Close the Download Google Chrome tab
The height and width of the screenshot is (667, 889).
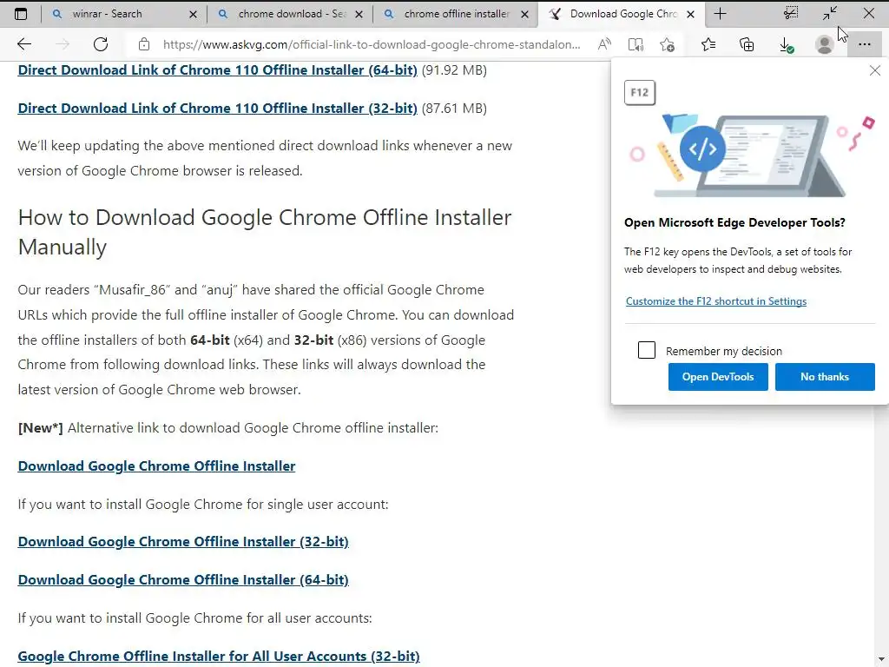coord(690,14)
